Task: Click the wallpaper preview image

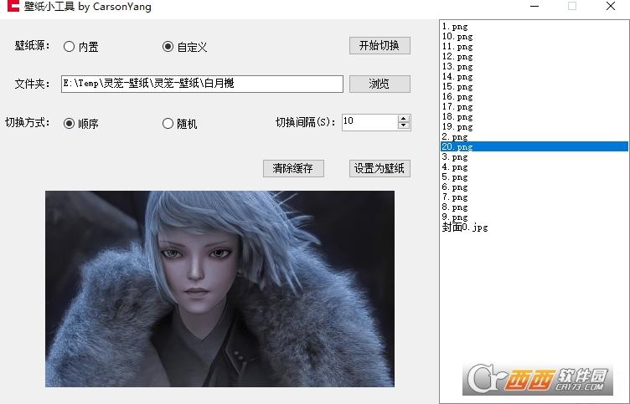Action: (219, 289)
